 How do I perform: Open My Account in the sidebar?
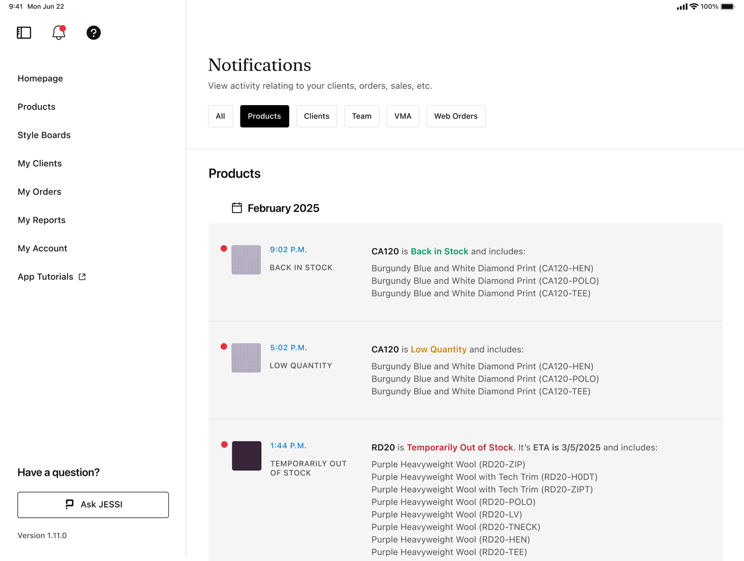pos(42,249)
